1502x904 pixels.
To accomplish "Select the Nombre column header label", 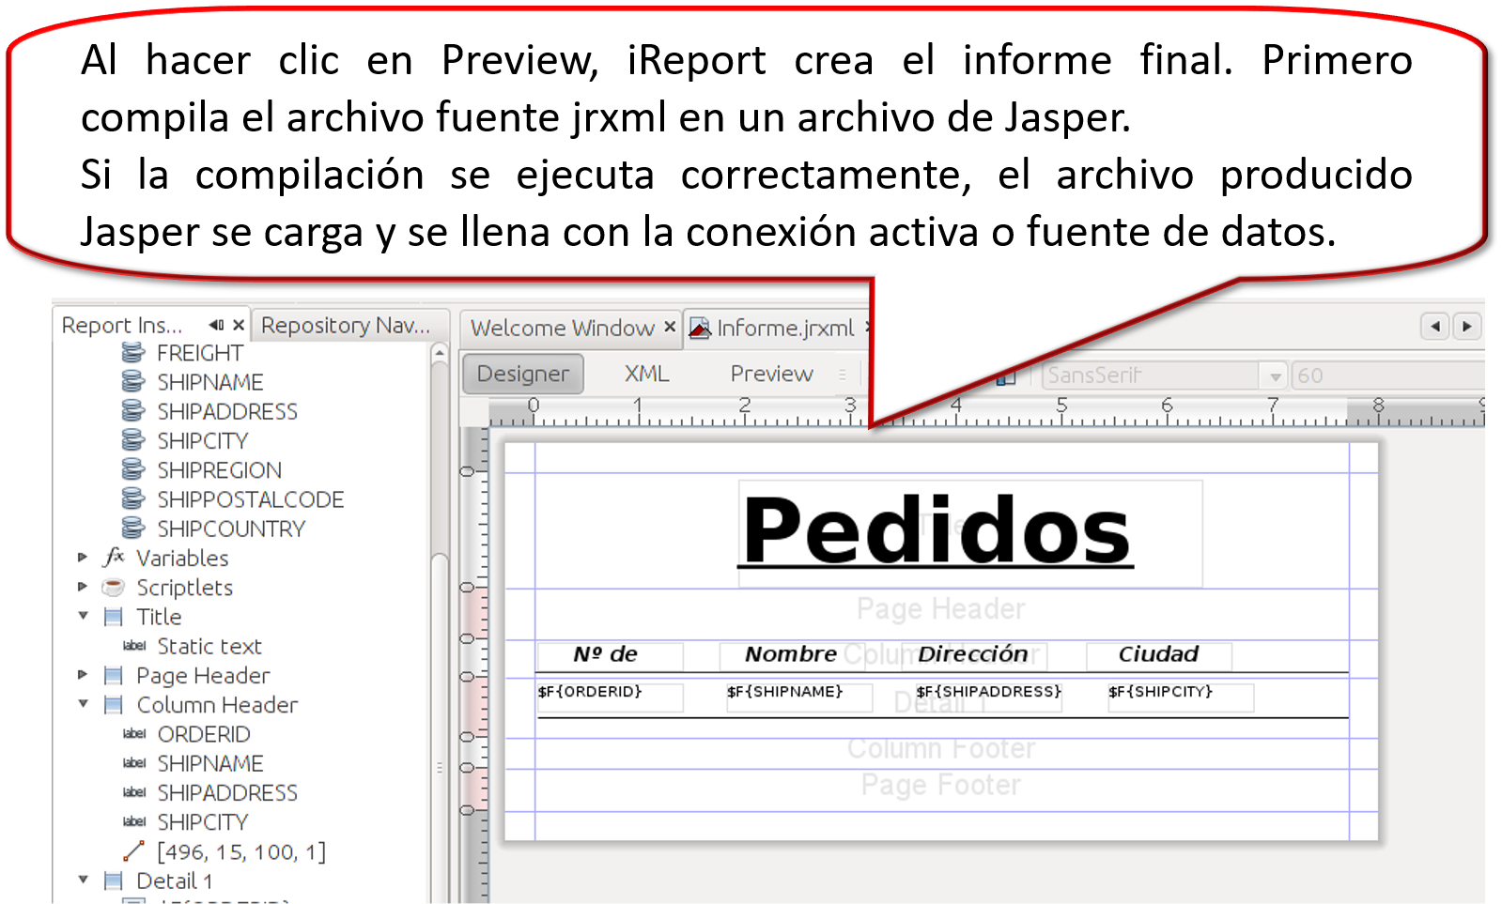I will (791, 654).
